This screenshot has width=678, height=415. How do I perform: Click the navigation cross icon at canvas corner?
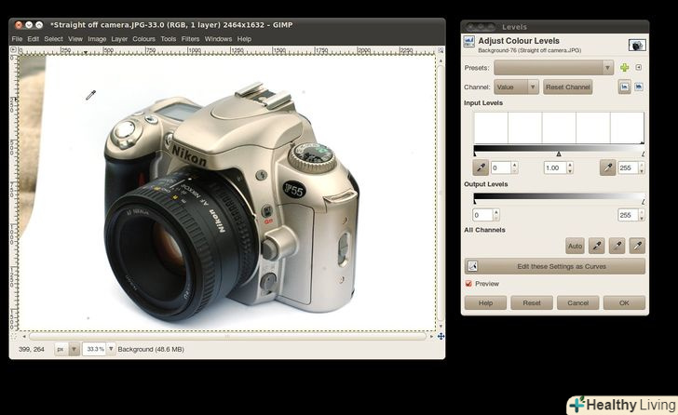coord(441,336)
